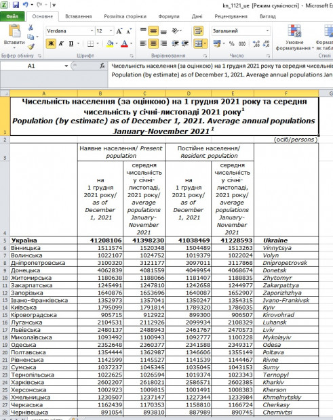The width and height of the screenshot is (333, 420).
Task: Click accounting number format icon
Action: click(x=216, y=43)
